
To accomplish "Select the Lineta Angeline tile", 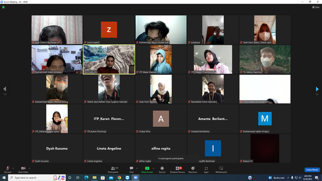I will click(109, 148).
